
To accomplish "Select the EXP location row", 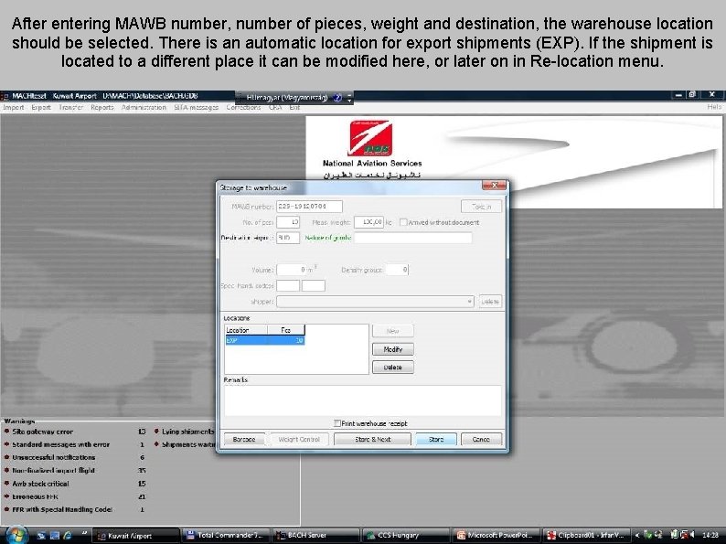I will 265,340.
